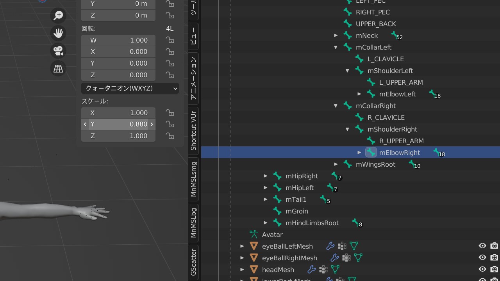Click the highlighted mElbowRight bone icon
500x281 pixels.
pos(371,153)
